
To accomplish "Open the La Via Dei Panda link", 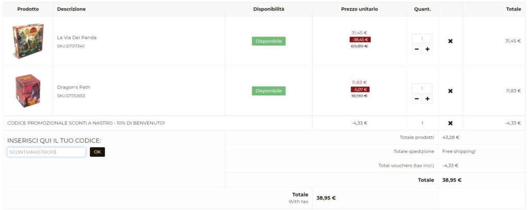I will click(77, 38).
